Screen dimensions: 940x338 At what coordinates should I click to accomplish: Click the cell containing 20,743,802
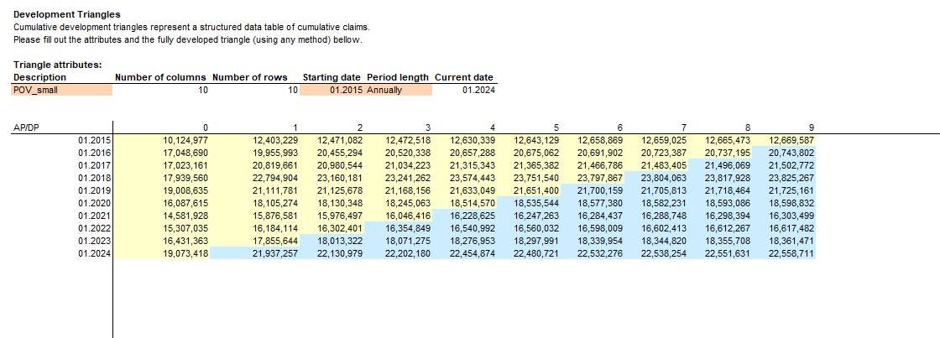(x=791, y=153)
